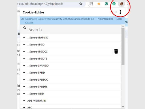Open the Cookie-Editor three-dot menu
145x109 pixels.
click(x=120, y=12)
